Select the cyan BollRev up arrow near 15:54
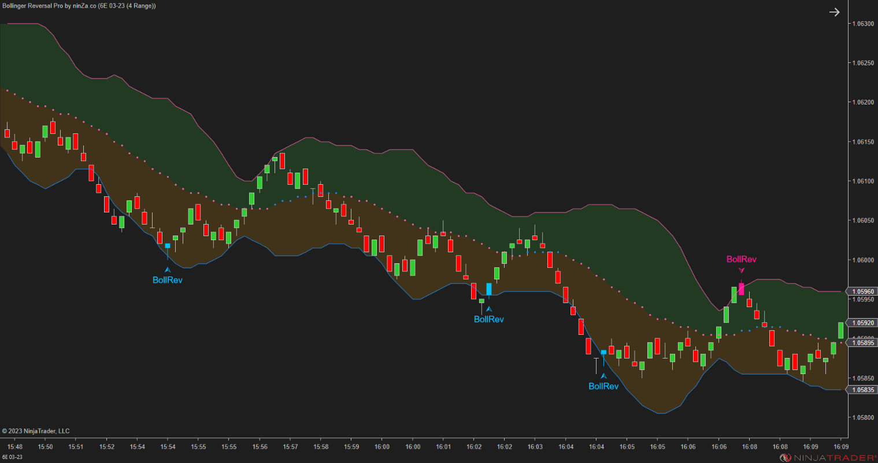 pyautogui.click(x=168, y=269)
